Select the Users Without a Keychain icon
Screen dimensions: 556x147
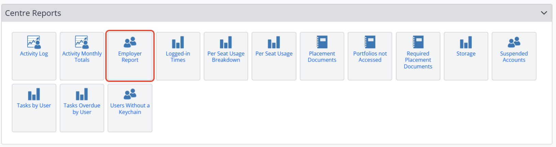pyautogui.click(x=130, y=94)
